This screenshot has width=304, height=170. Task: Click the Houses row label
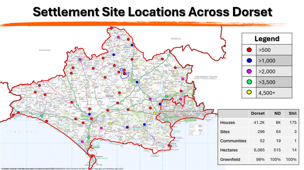[x=226, y=122]
